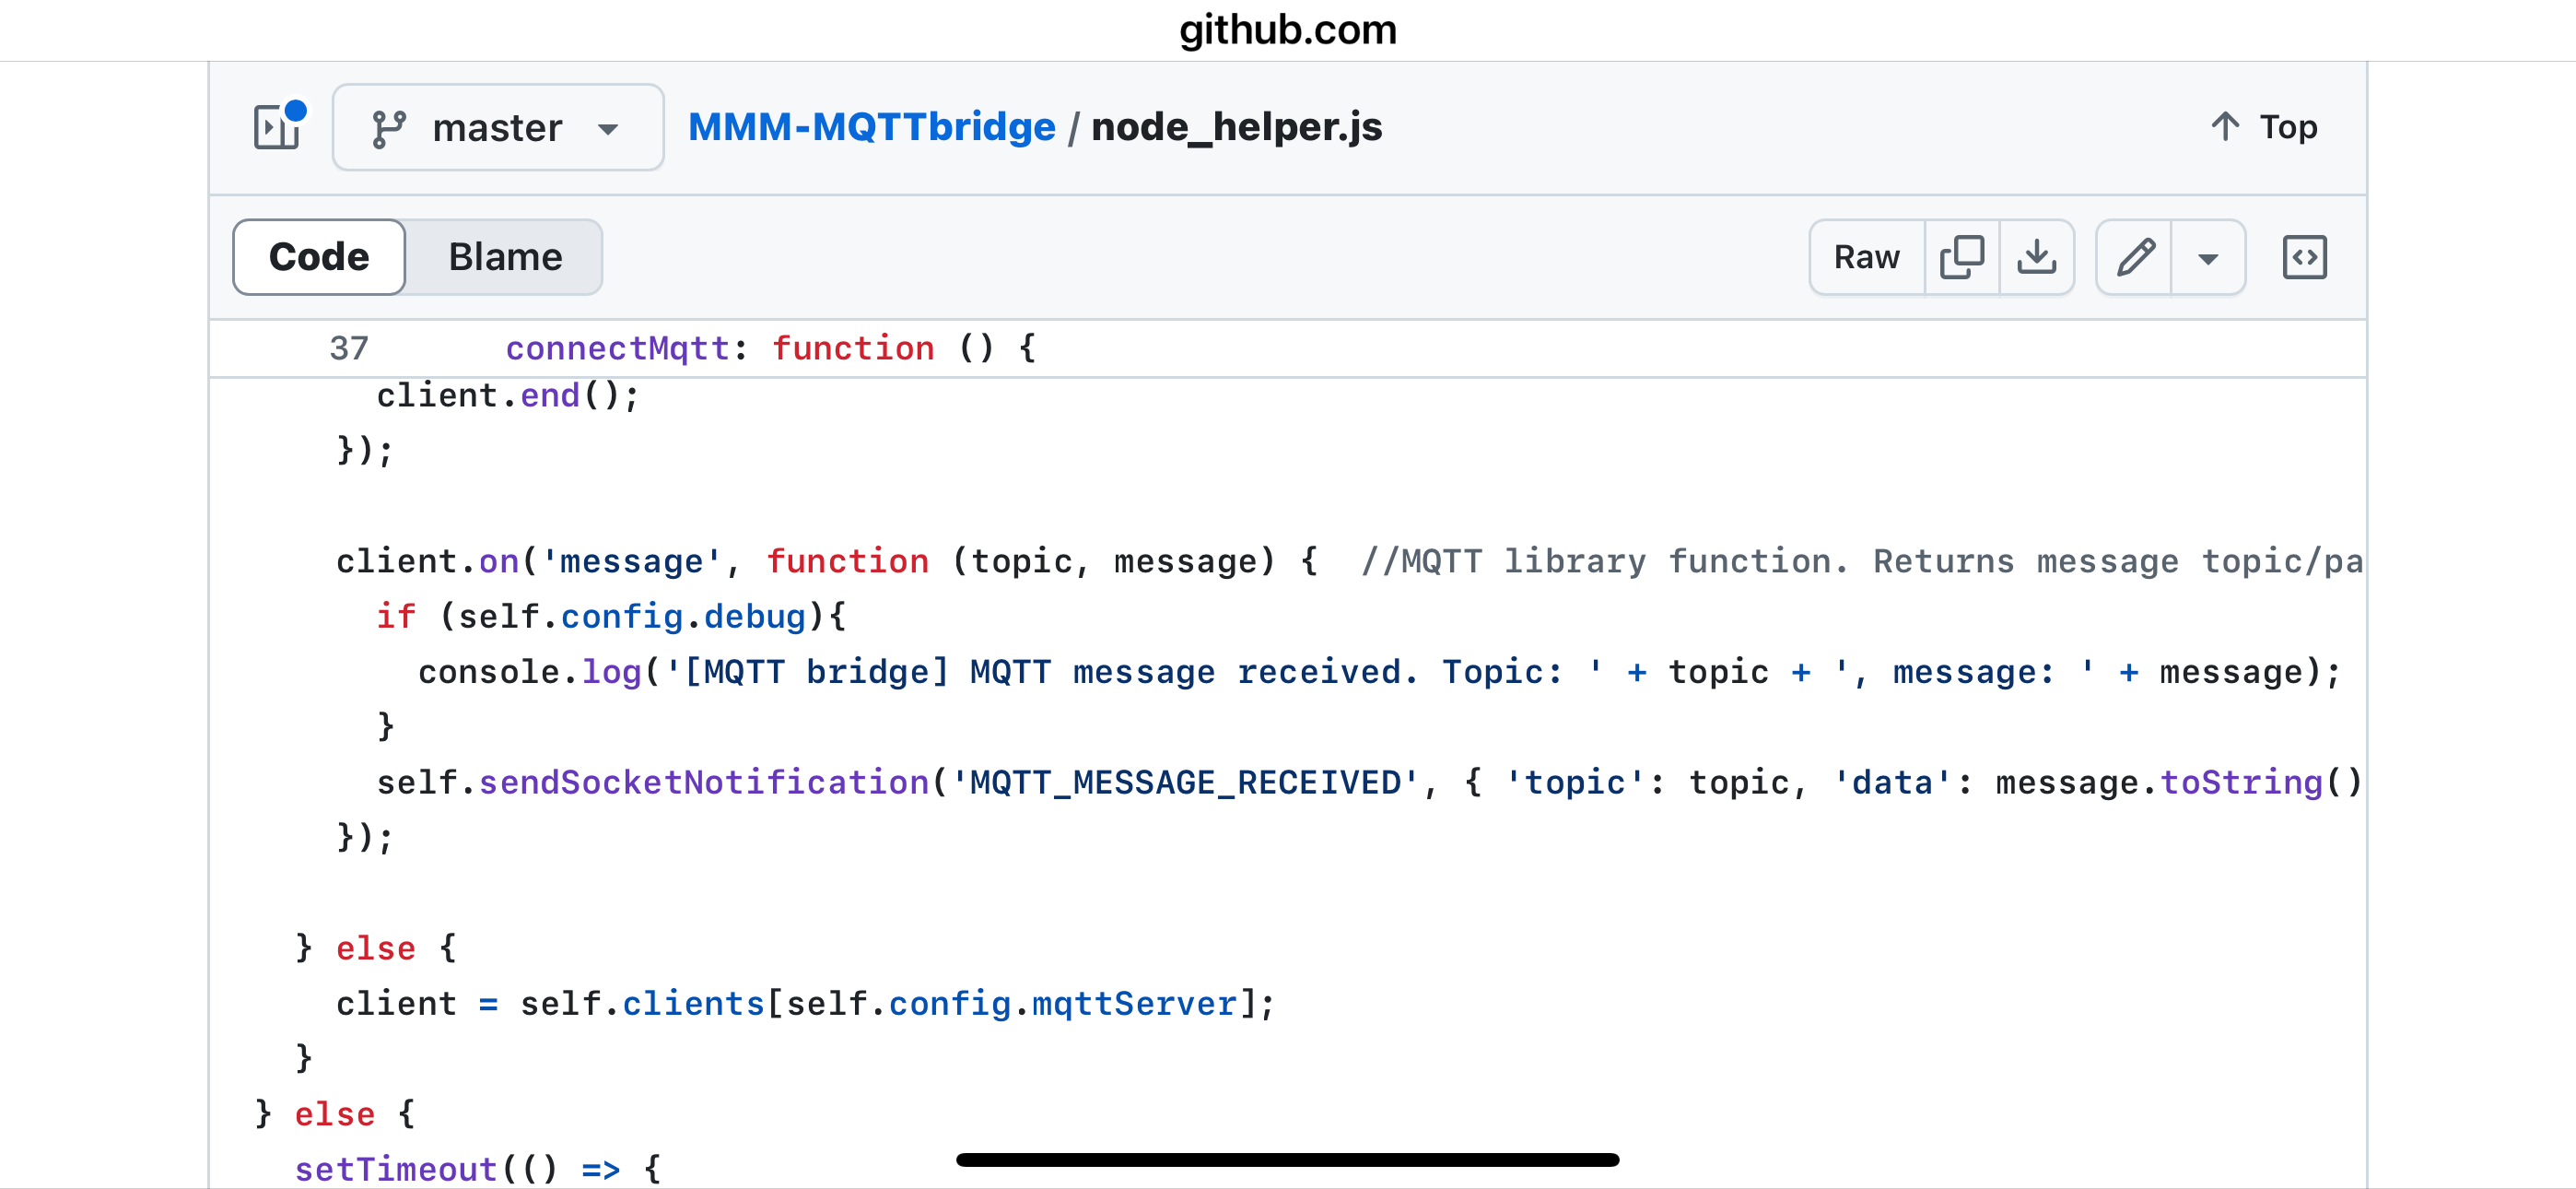Copy raw file contents icon
The height and width of the screenshot is (1189, 2576).
(1961, 257)
